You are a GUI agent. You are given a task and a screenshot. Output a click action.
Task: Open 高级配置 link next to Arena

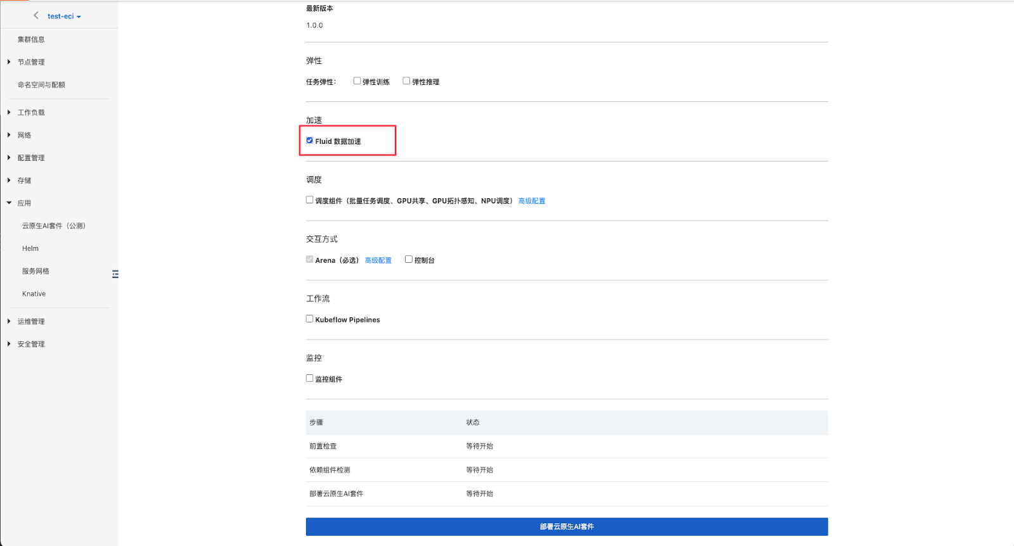pos(378,260)
